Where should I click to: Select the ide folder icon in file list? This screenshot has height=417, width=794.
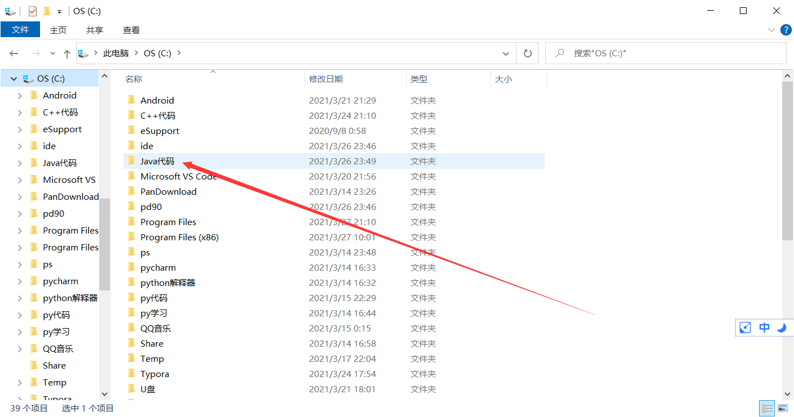click(x=131, y=146)
